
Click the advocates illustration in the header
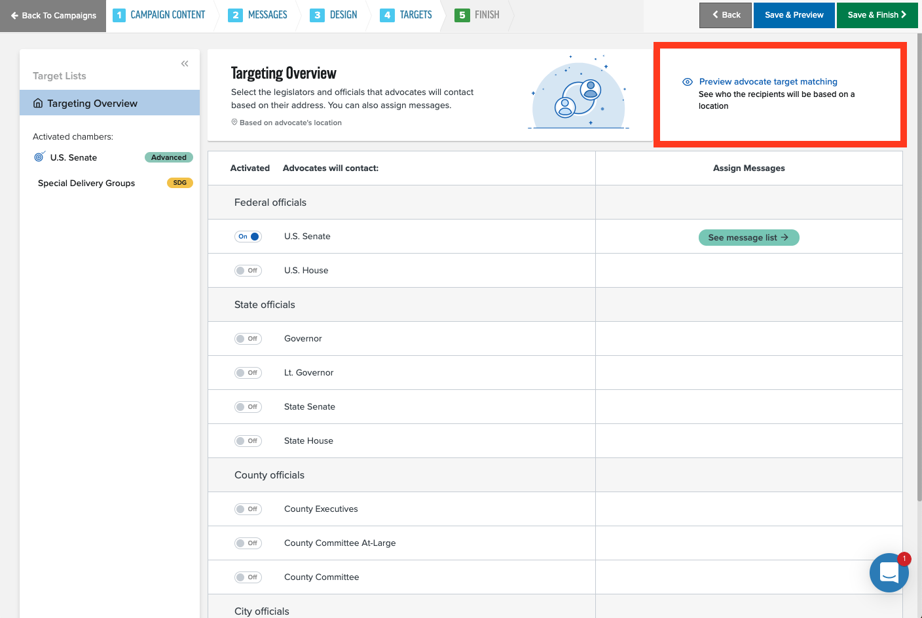[x=579, y=93]
